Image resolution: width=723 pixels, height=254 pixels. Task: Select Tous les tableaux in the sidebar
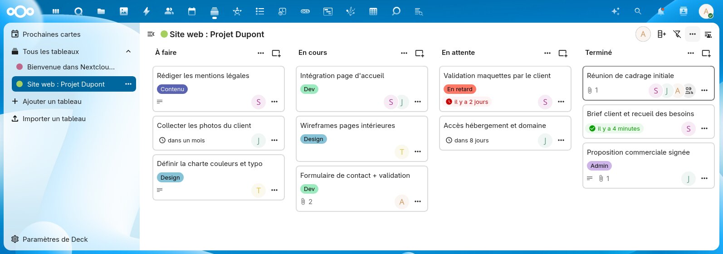tap(51, 51)
